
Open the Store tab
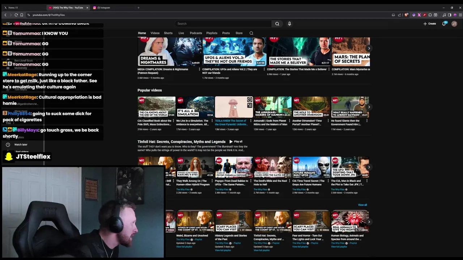coord(239,33)
